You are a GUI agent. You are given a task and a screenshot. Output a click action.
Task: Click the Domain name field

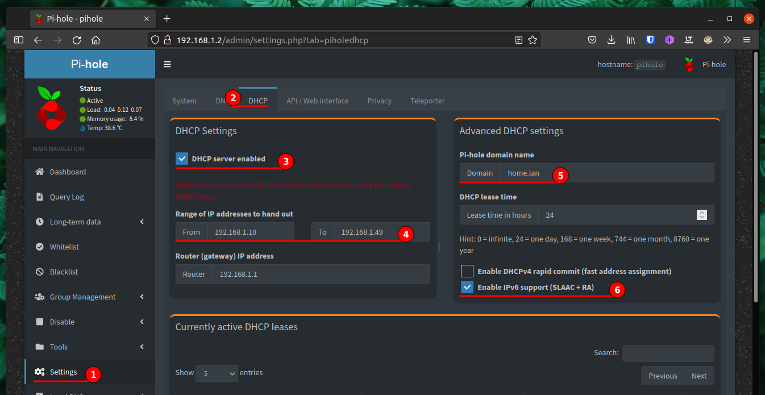click(x=607, y=173)
